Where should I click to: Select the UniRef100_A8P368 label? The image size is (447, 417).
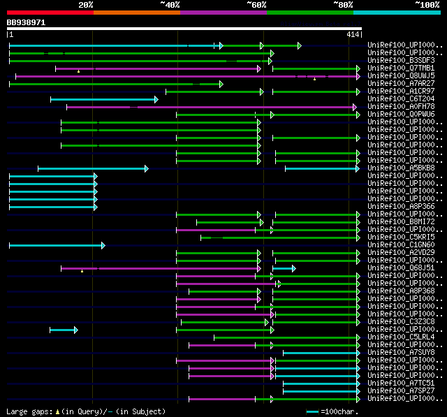pyautogui.click(x=401, y=291)
